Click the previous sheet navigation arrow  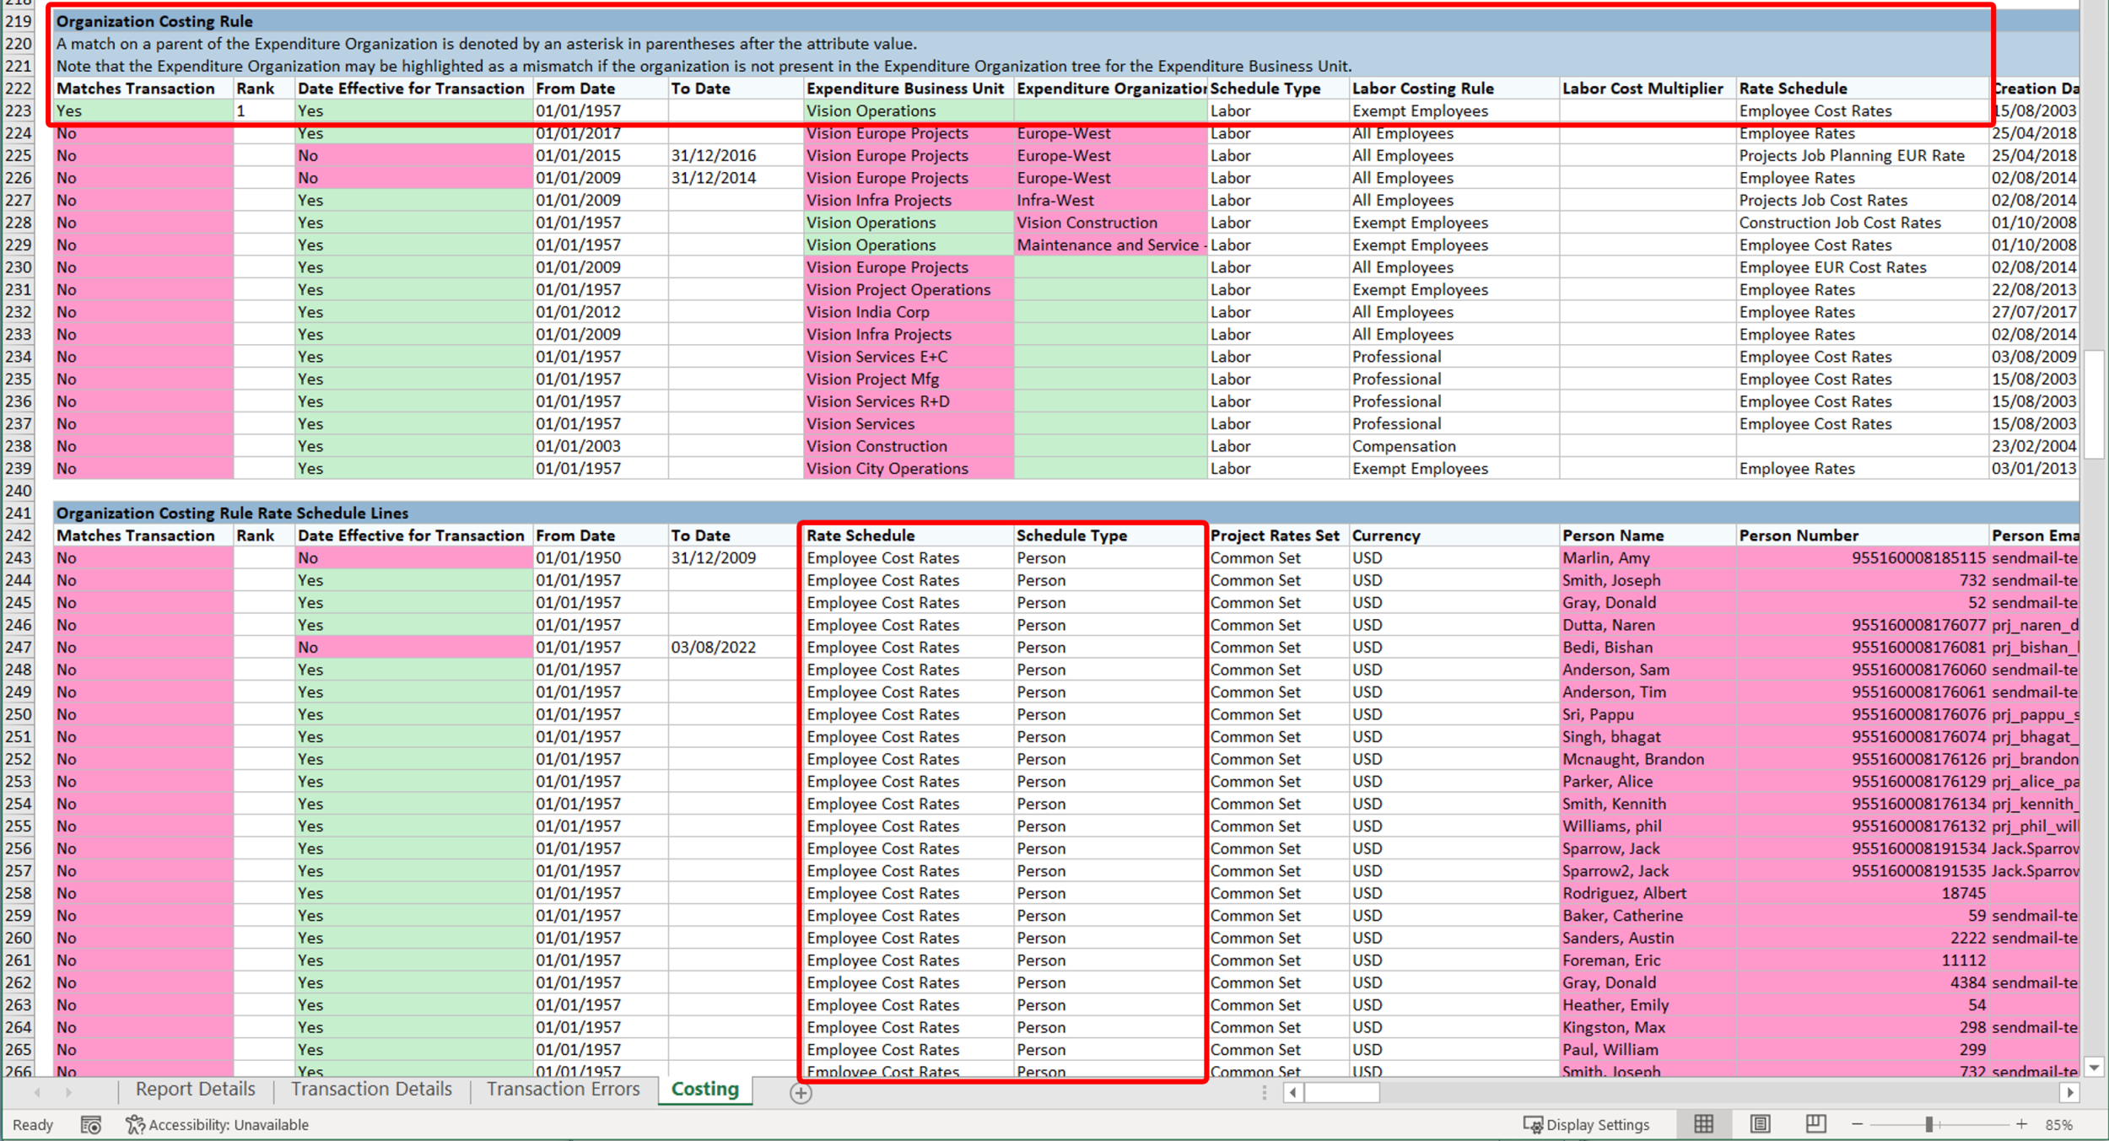click(37, 1092)
